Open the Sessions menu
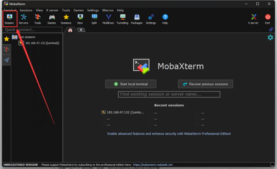The image size is (277, 169). tap(26, 10)
